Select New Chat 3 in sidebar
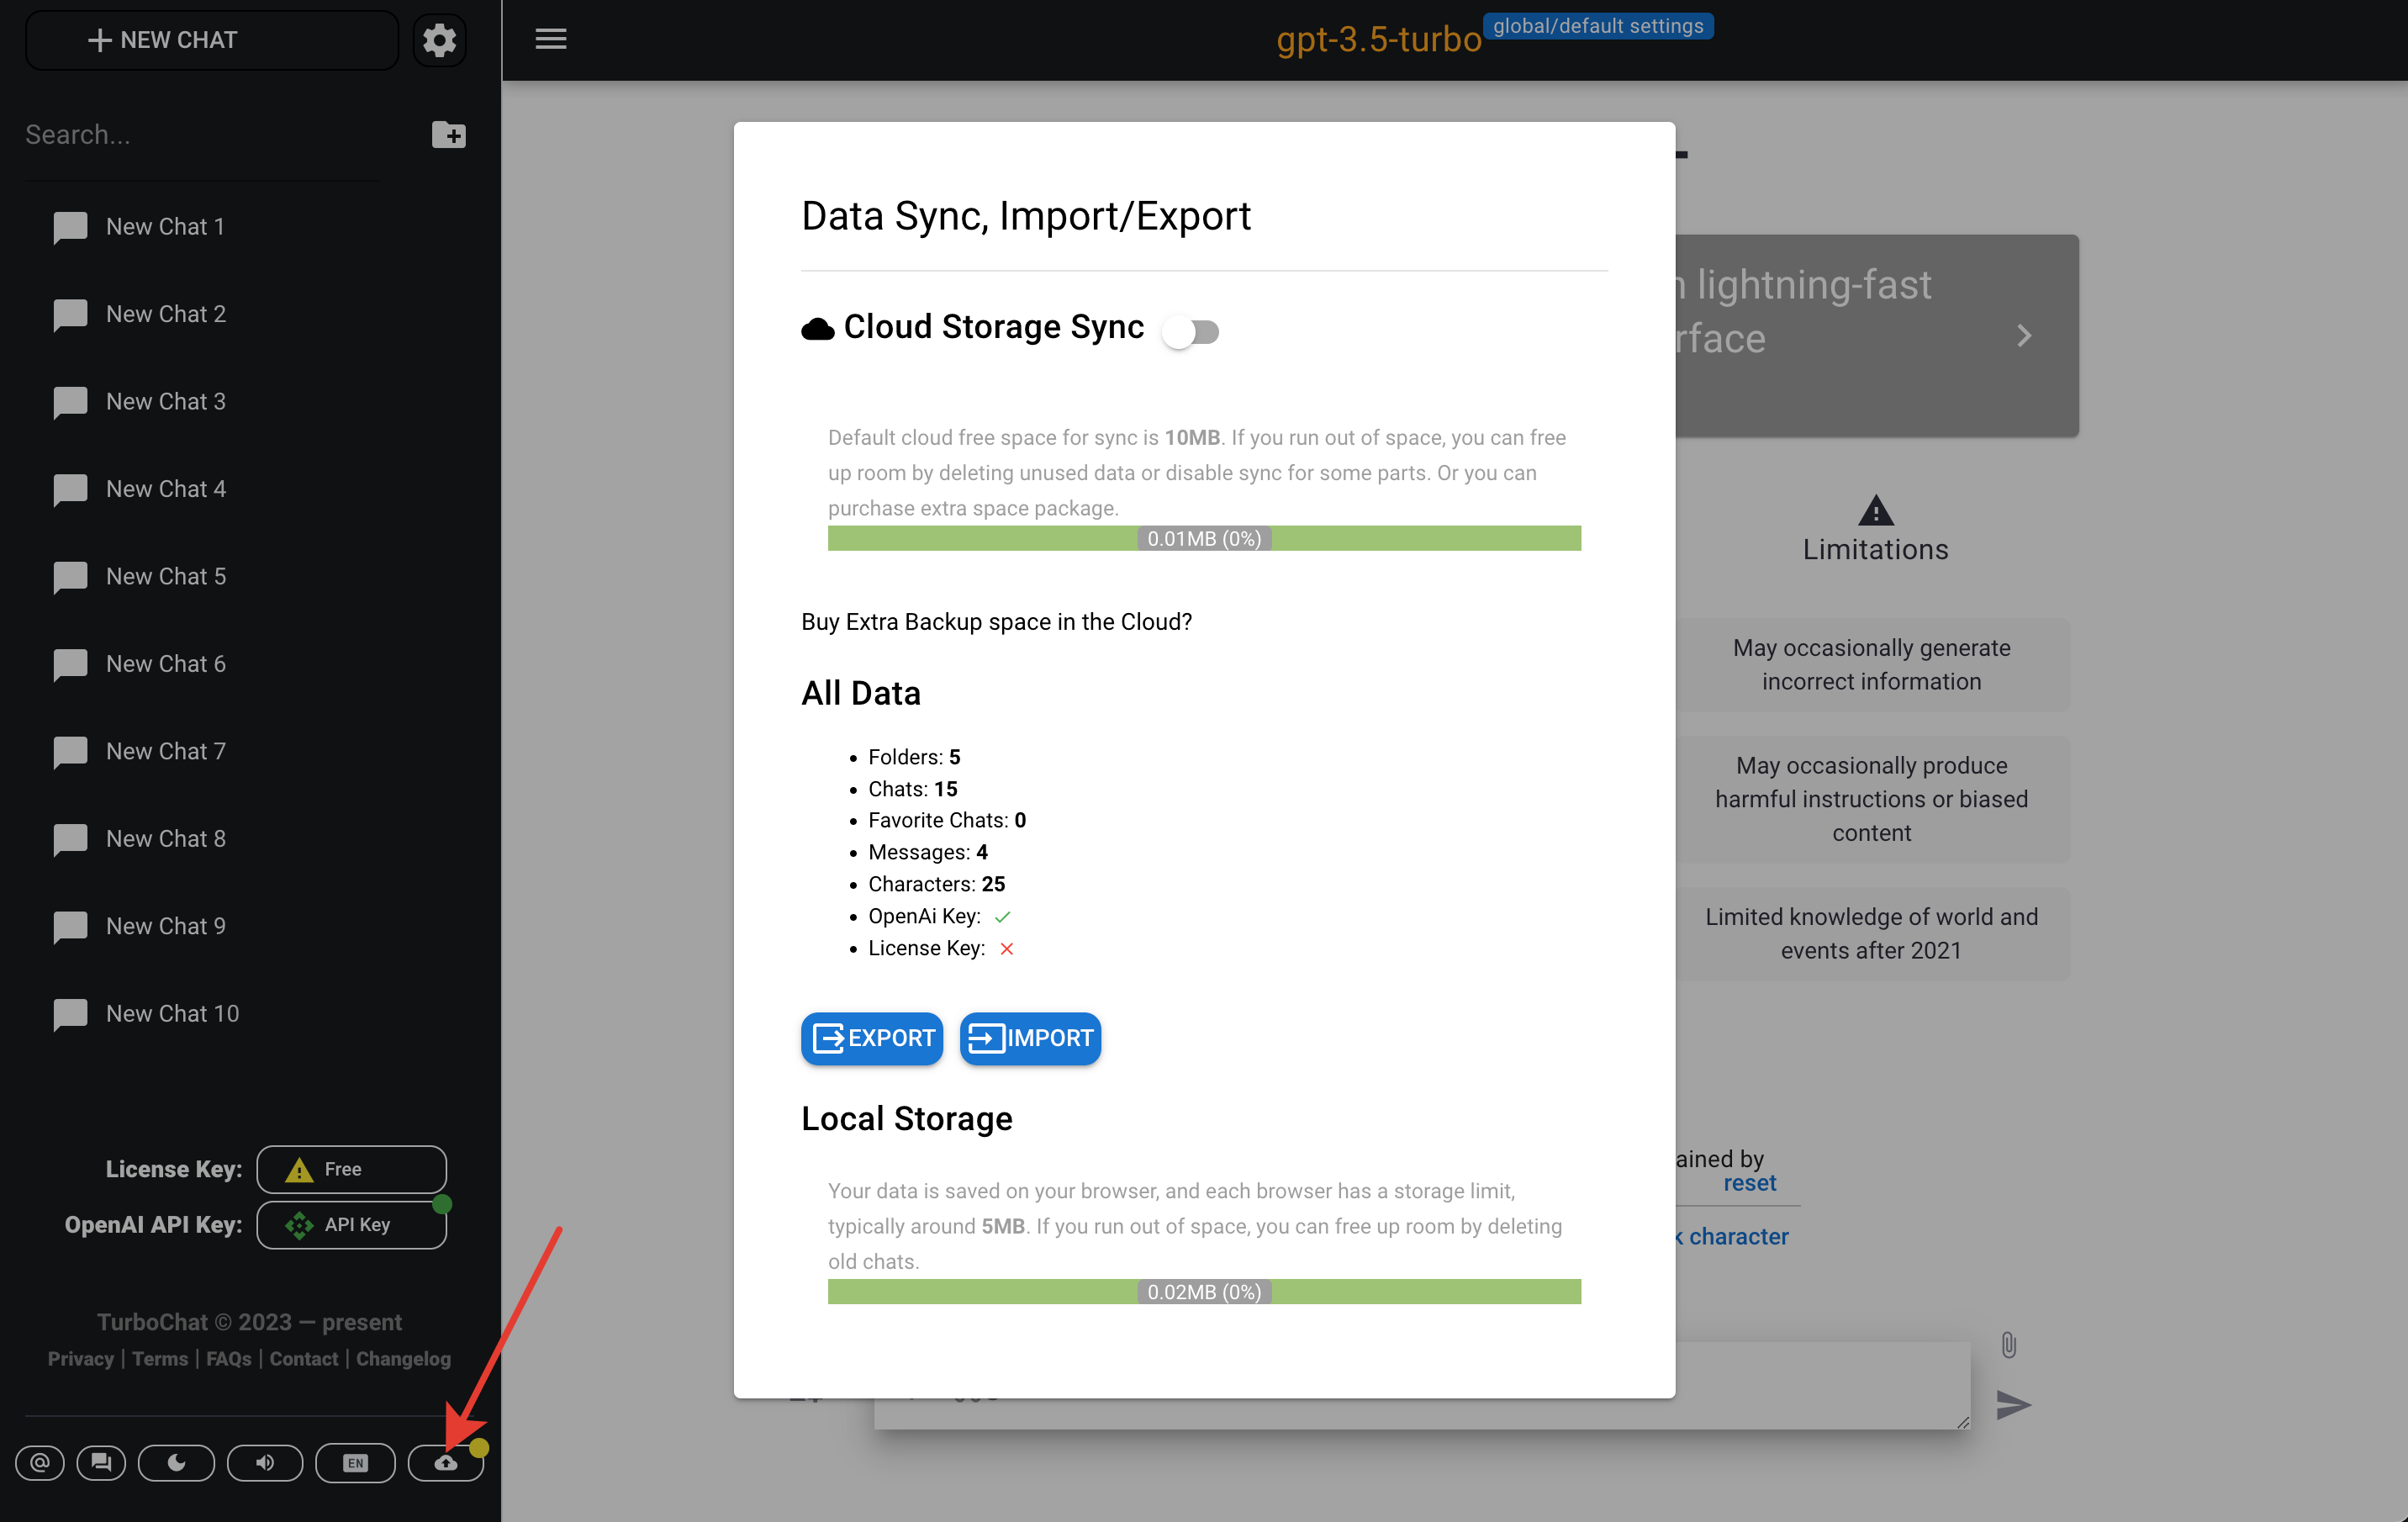The height and width of the screenshot is (1522, 2408). pyautogui.click(x=166, y=401)
